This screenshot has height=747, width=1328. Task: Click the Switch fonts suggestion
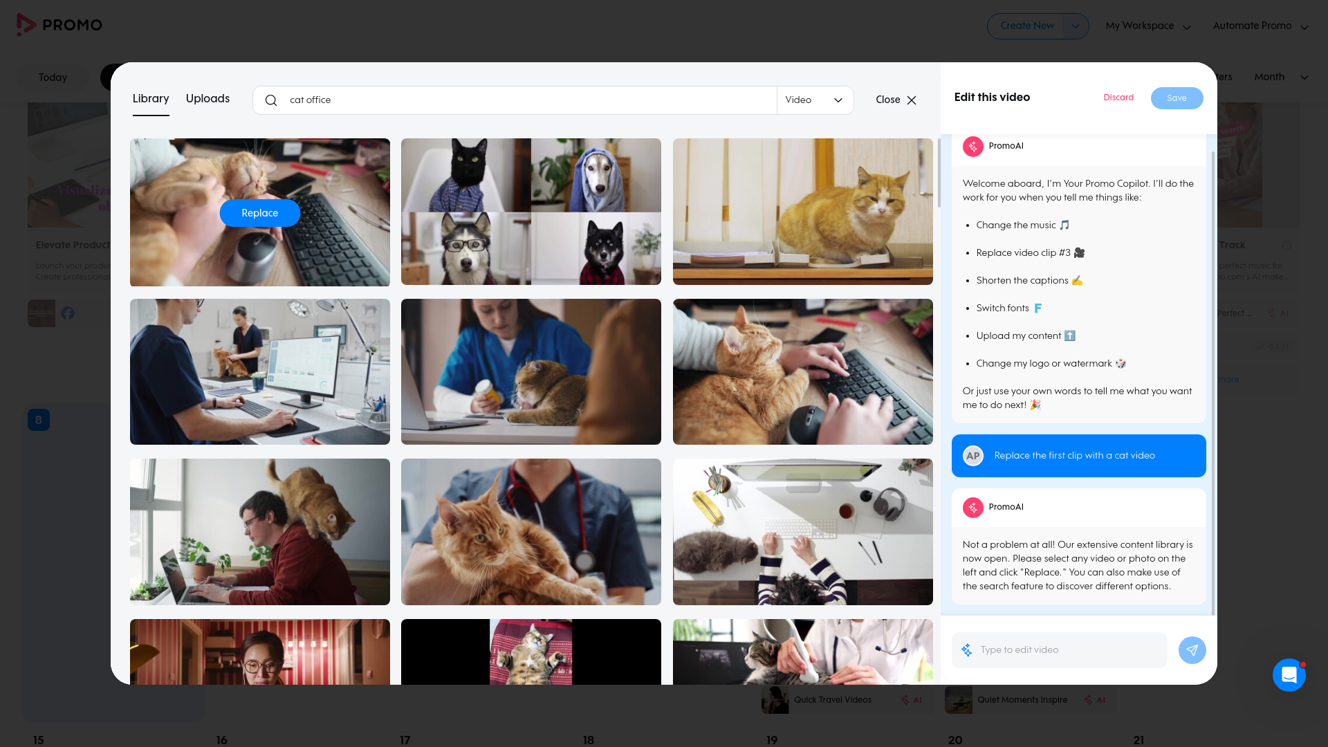1009,308
